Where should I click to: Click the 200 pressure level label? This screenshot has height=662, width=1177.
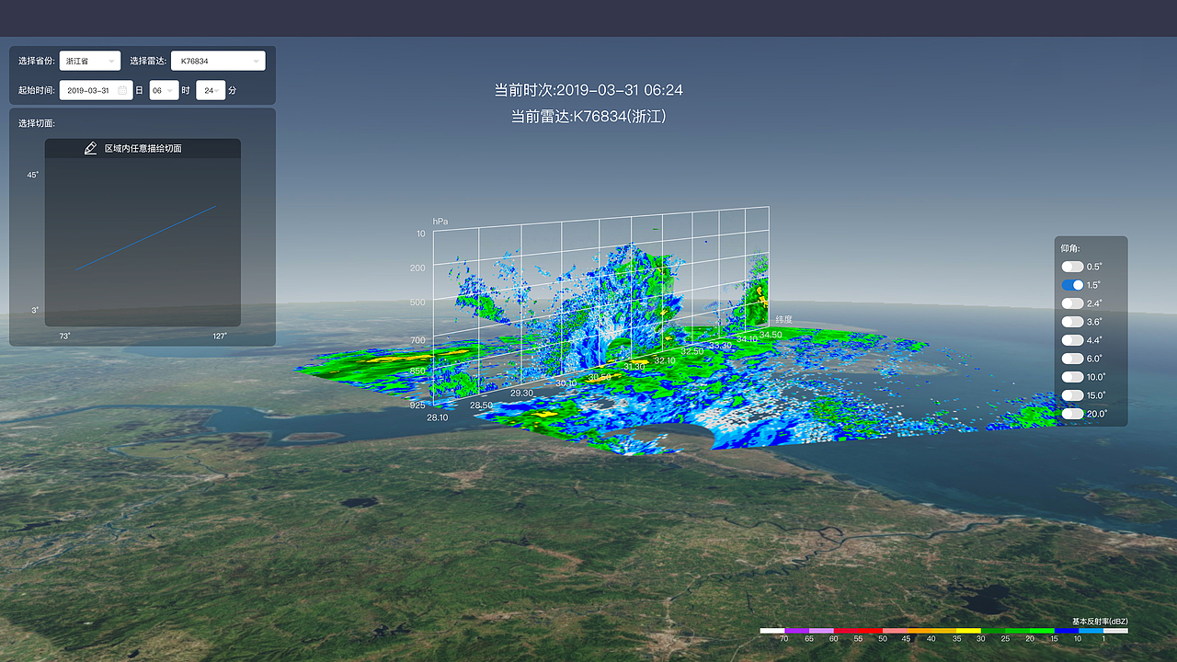click(417, 268)
